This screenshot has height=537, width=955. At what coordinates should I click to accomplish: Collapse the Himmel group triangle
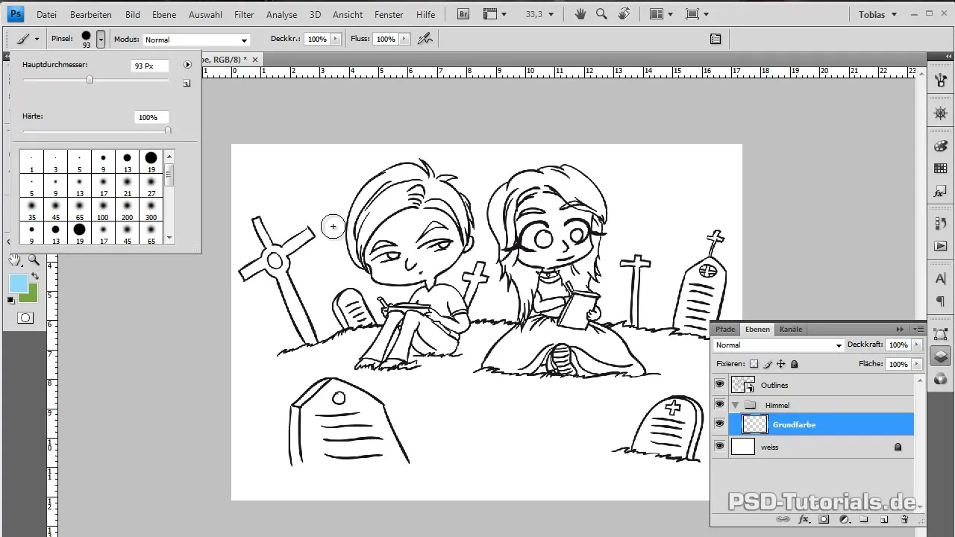point(736,405)
